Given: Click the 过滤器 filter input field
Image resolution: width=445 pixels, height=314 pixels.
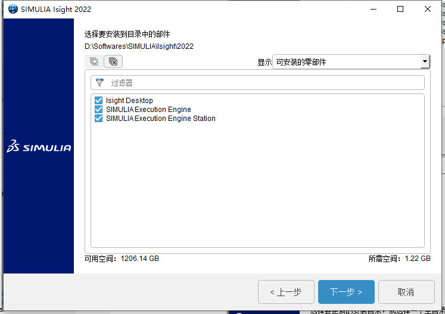Looking at the screenshot, I should tap(257, 83).
